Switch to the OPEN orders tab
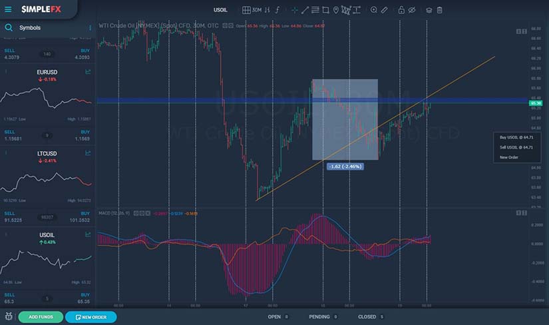Viewport: 549px width, 325px height. tap(278, 316)
